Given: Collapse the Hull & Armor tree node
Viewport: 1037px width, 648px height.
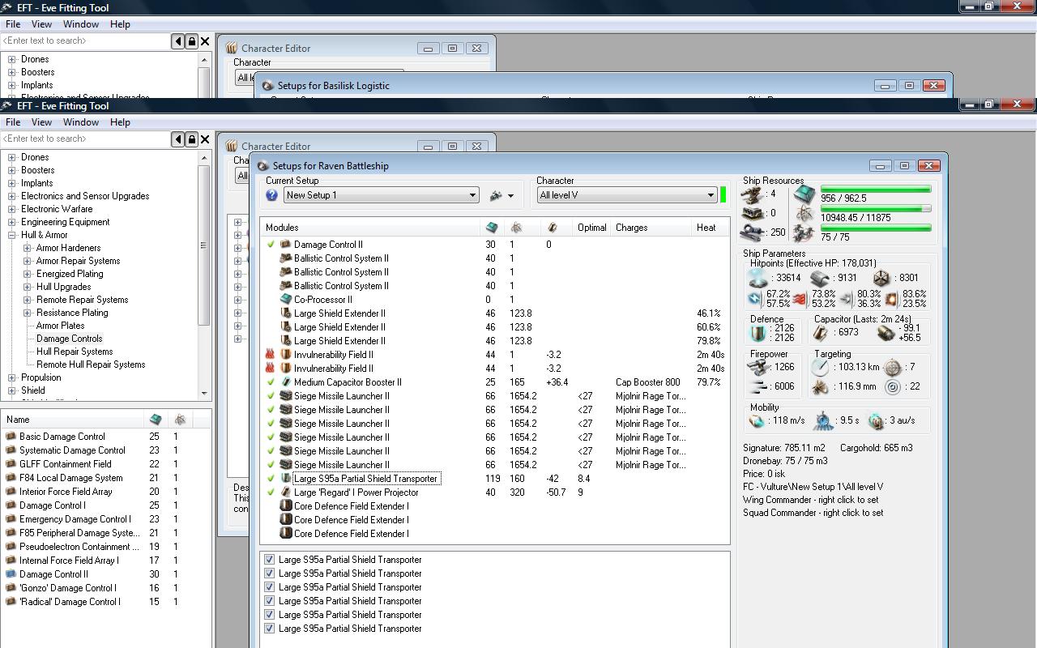Looking at the screenshot, I should [12, 235].
